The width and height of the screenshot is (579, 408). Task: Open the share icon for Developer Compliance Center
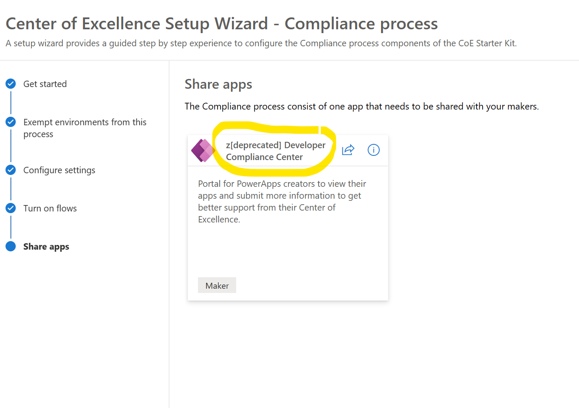(x=348, y=150)
